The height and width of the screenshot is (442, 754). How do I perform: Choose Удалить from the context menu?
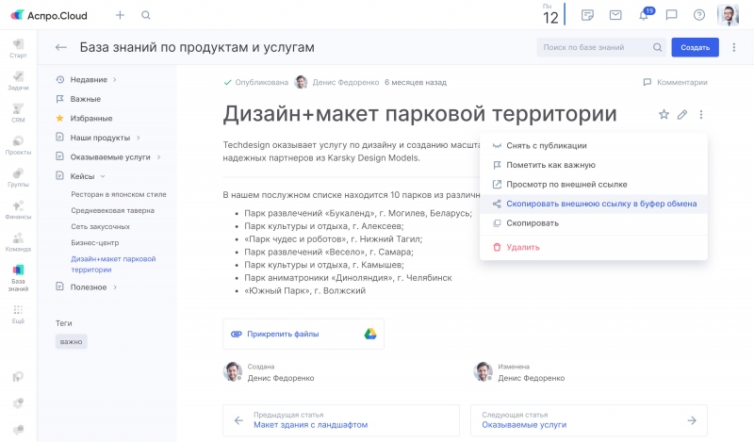coord(522,247)
